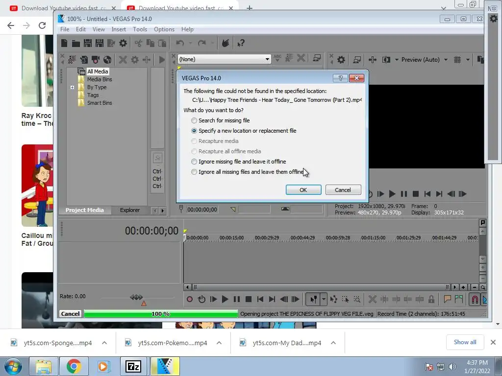This screenshot has width=502, height=376.
Task: Click the Zoom Edit magnifier tool
Action: click(357, 299)
